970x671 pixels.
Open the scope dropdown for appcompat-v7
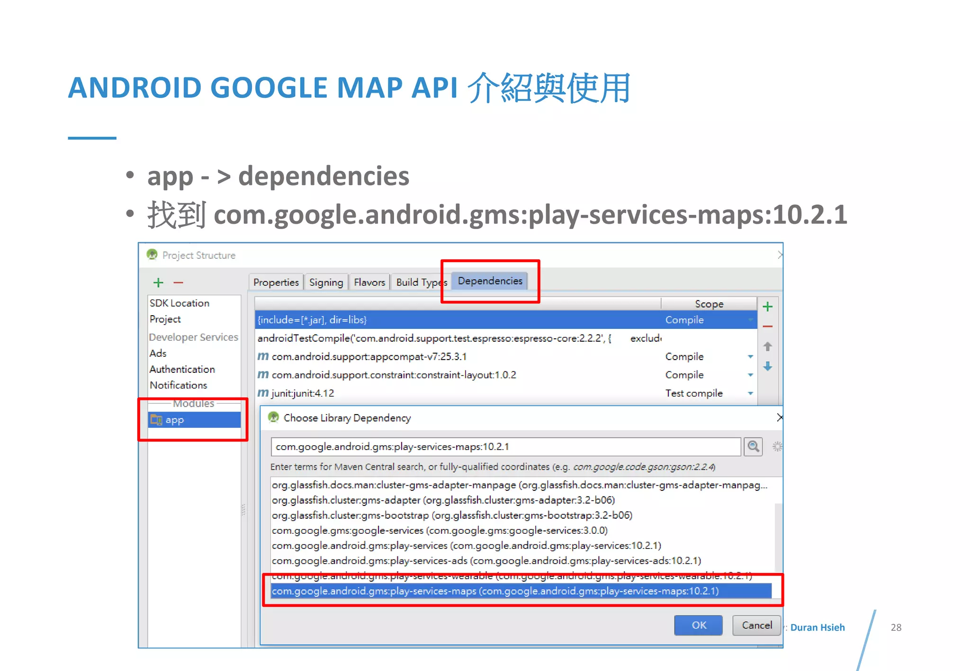(750, 357)
